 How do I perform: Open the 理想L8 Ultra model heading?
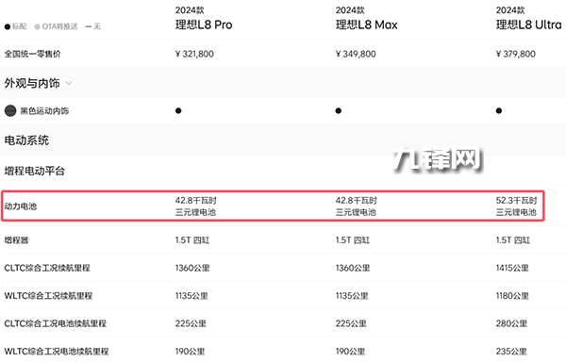pos(529,25)
